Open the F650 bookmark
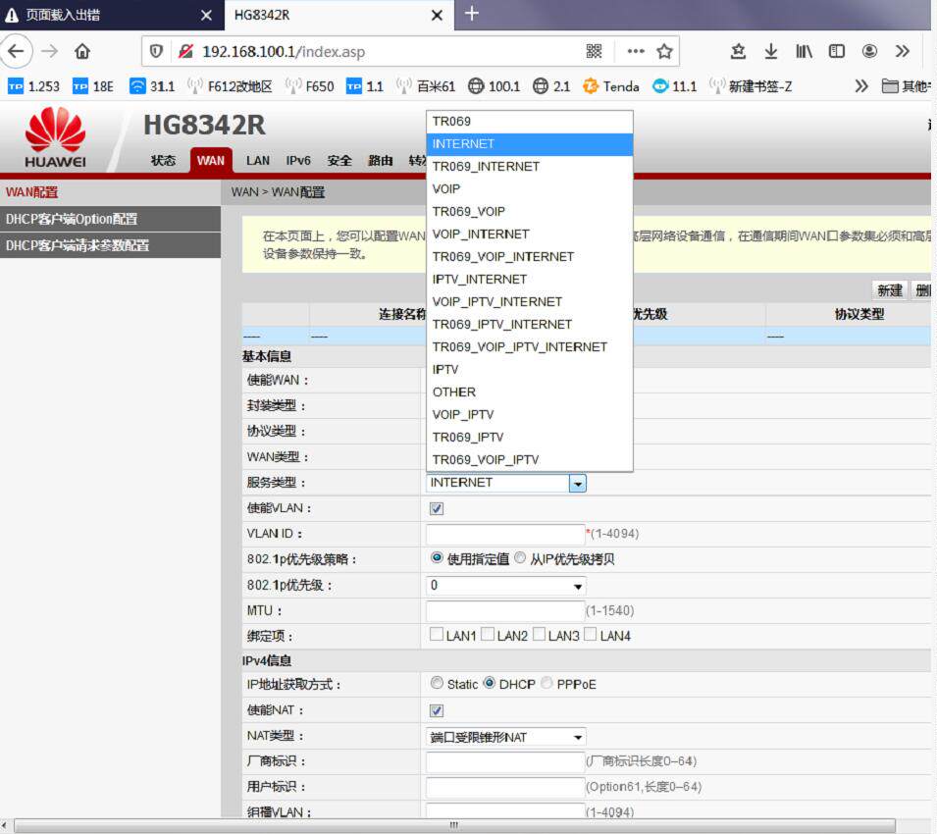The image size is (937, 834). pos(309,86)
